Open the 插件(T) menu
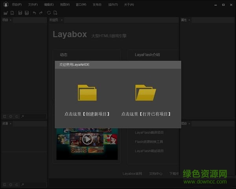The width and height of the screenshot is (236, 189). pos(113,5)
